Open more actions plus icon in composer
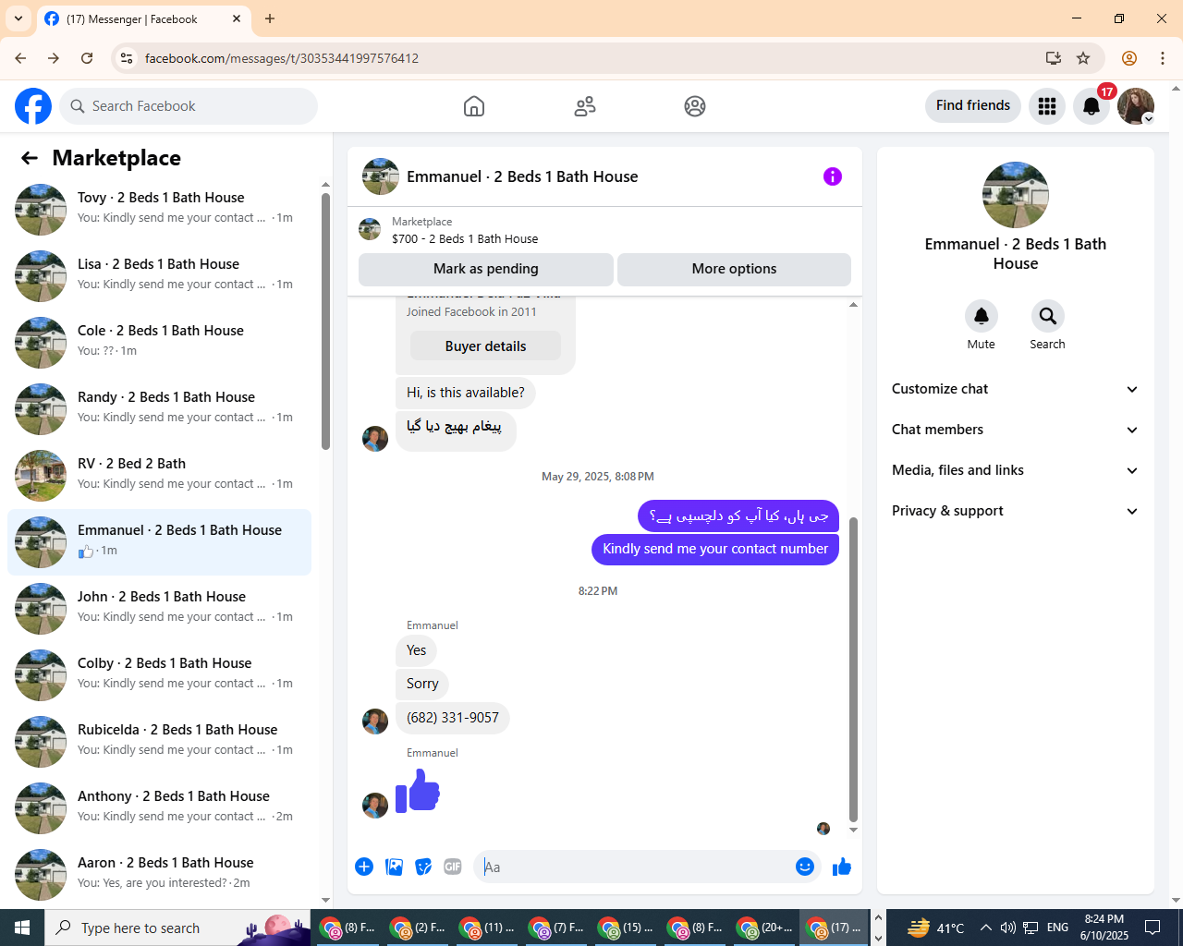Image resolution: width=1183 pixels, height=946 pixels. point(364,867)
